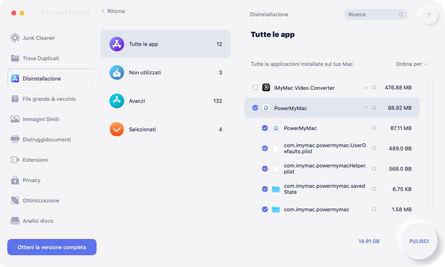Click magnifier in the 88.92 MB row
The height and width of the screenshot is (267, 445).
point(374,108)
